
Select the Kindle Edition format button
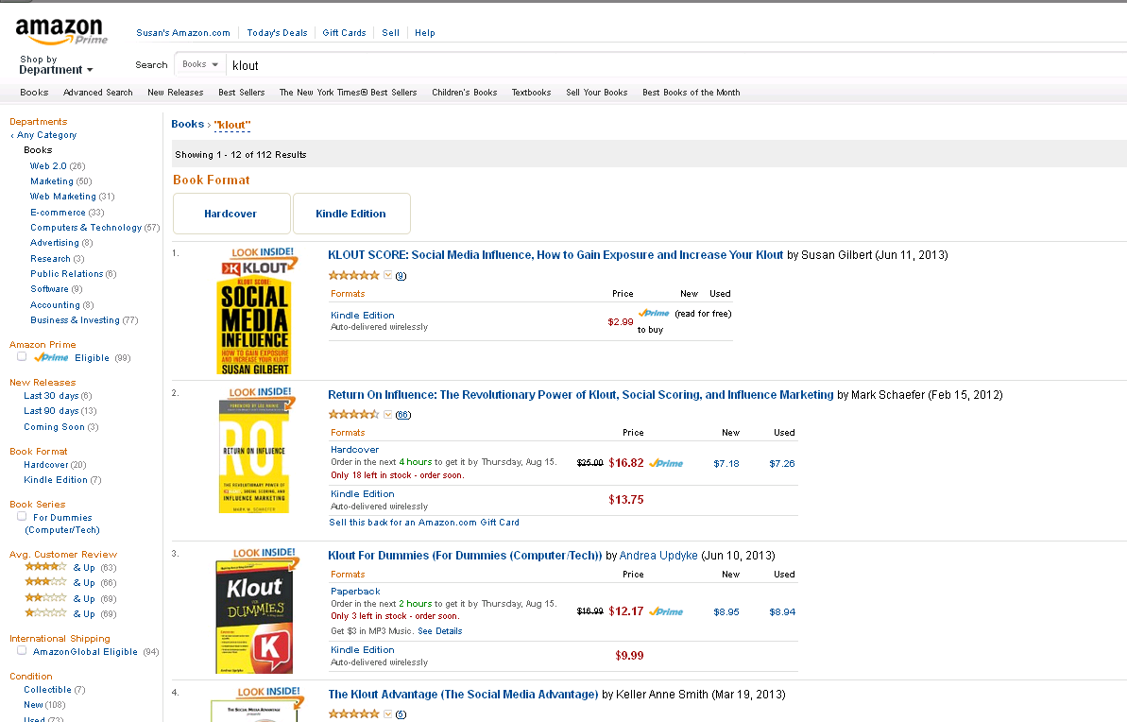(x=351, y=214)
